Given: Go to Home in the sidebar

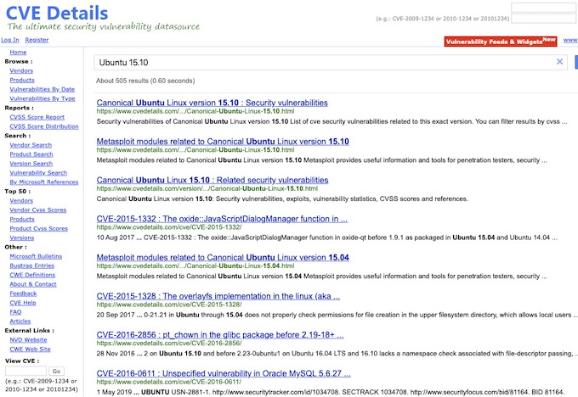Looking at the screenshot, I should click(18, 53).
